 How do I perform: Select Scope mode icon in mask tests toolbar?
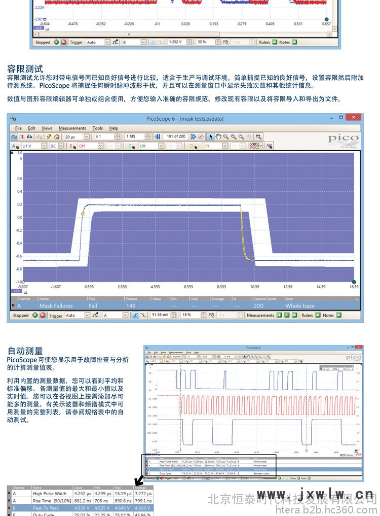pos(14,136)
